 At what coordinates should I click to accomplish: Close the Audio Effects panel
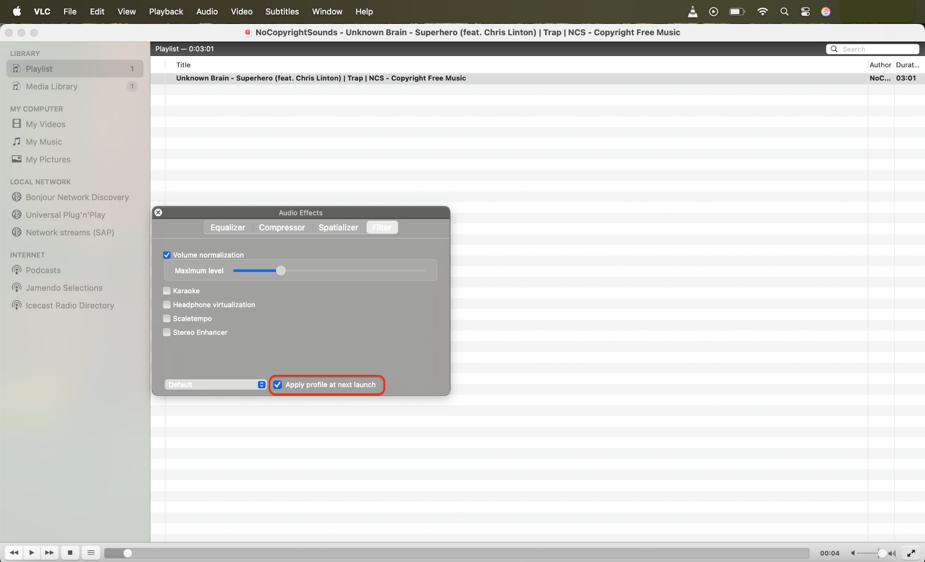point(158,212)
